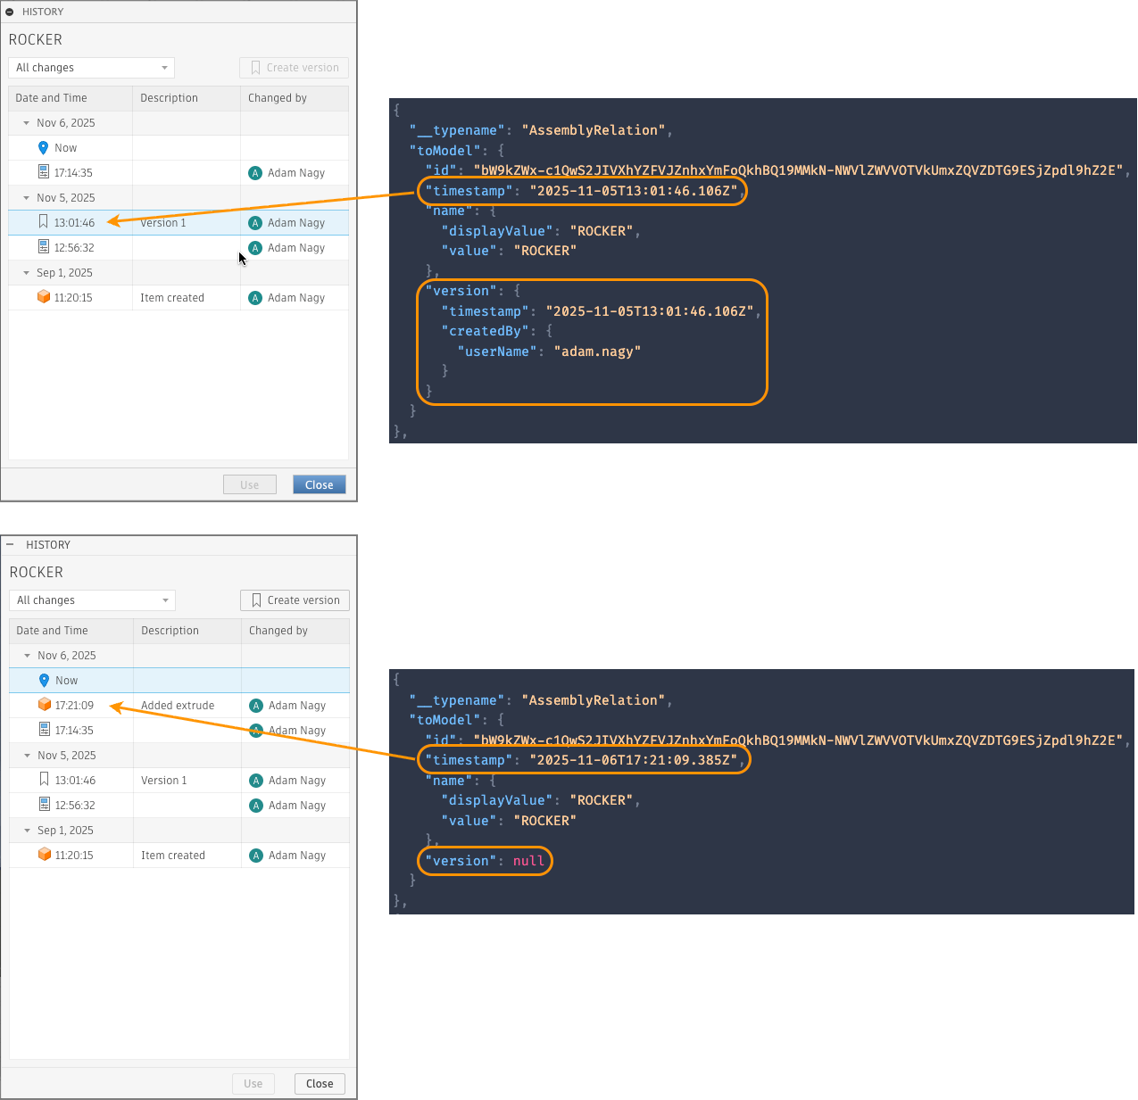
Task: Click Adam Nagy's avatar in the Added extrude row
Action: tap(256, 705)
